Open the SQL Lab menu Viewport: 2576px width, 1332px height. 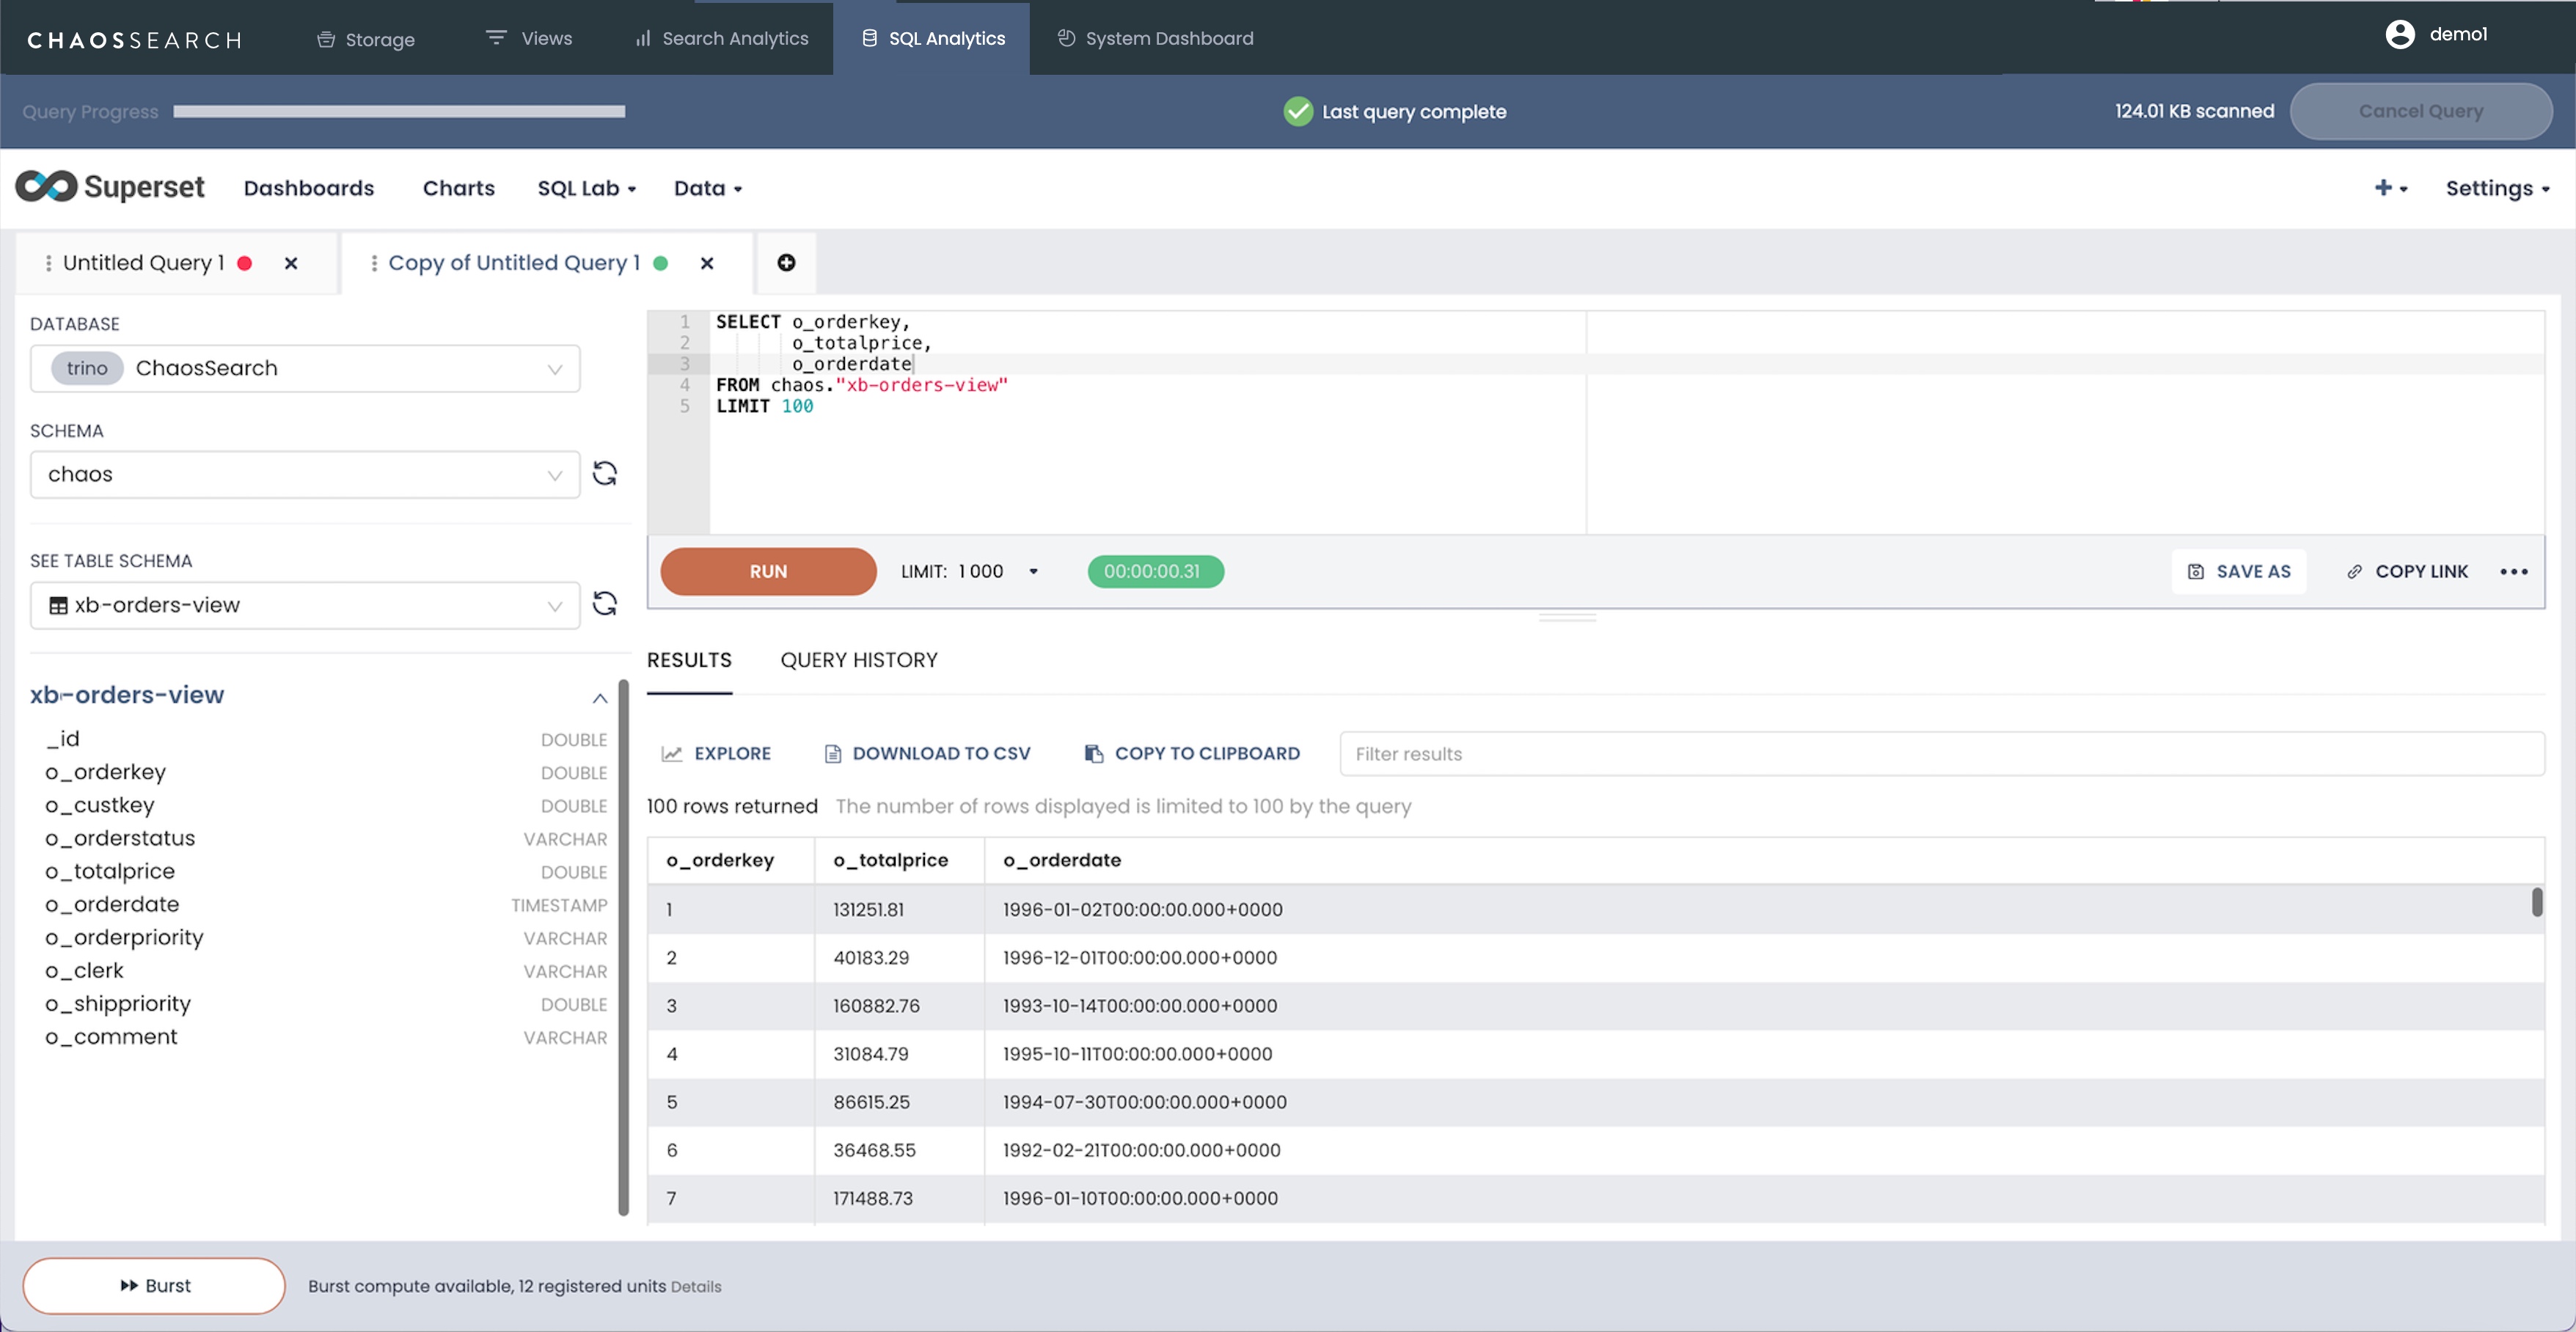pyautogui.click(x=586, y=188)
